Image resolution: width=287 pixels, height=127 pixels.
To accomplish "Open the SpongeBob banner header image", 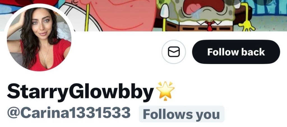I will click(x=143, y=16).
